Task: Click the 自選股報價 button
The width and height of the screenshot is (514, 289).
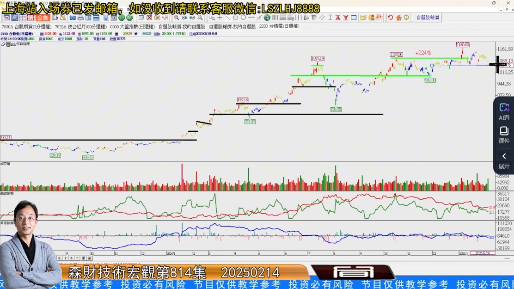Action: tap(428, 18)
